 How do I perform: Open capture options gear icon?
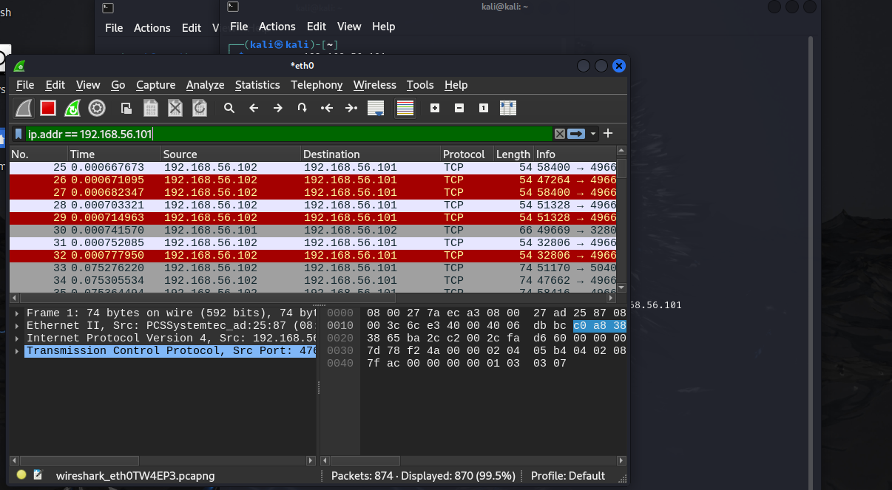point(97,108)
